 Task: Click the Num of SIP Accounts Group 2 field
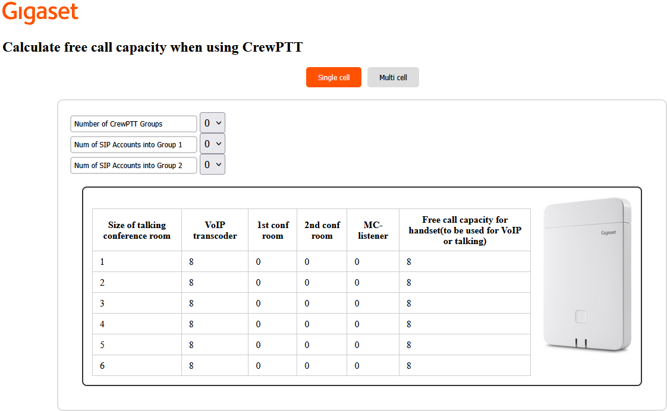(133, 165)
